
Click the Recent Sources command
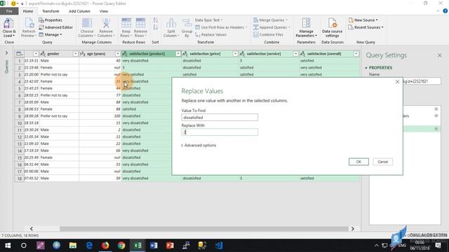(366, 27)
